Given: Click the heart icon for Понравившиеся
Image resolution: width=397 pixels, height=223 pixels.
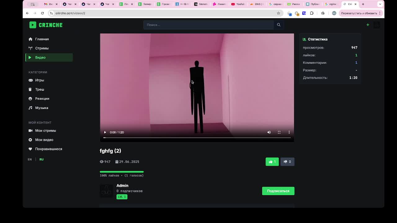Looking at the screenshot, I should (30, 149).
